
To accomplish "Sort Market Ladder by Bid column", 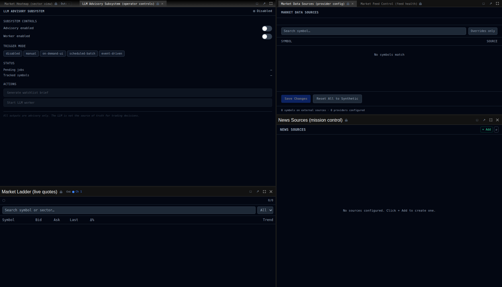I will point(39,220).
